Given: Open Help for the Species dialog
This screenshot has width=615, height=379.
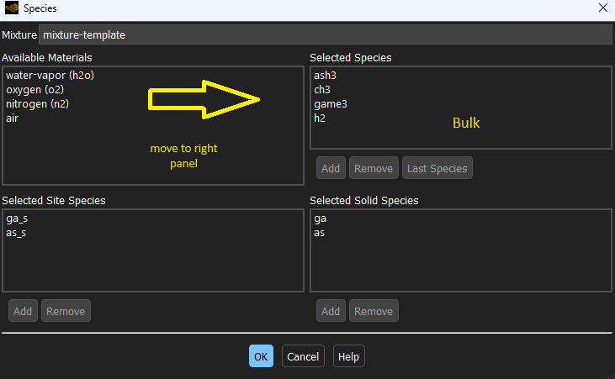Looking at the screenshot, I should 348,356.
